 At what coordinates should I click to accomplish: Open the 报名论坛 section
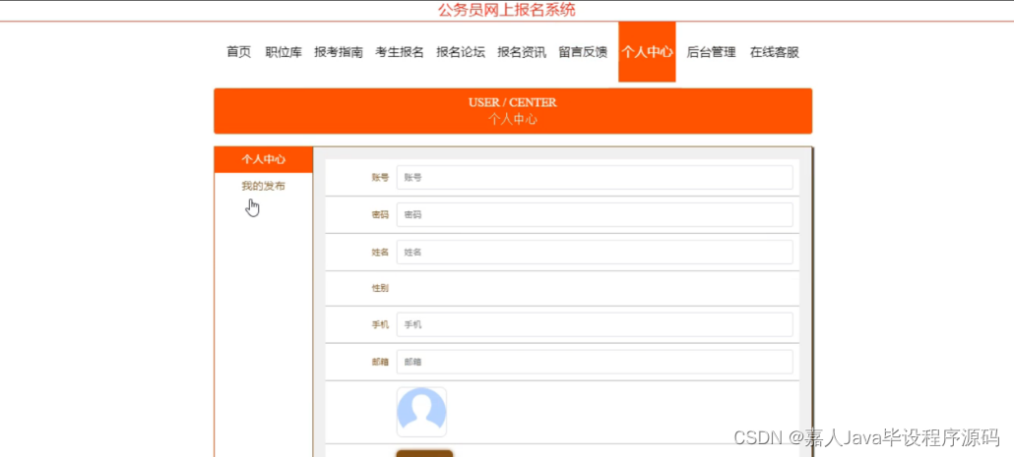(461, 52)
